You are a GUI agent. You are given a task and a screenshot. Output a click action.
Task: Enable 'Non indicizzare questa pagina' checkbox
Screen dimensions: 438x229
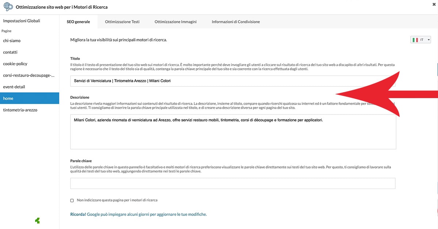(72, 200)
